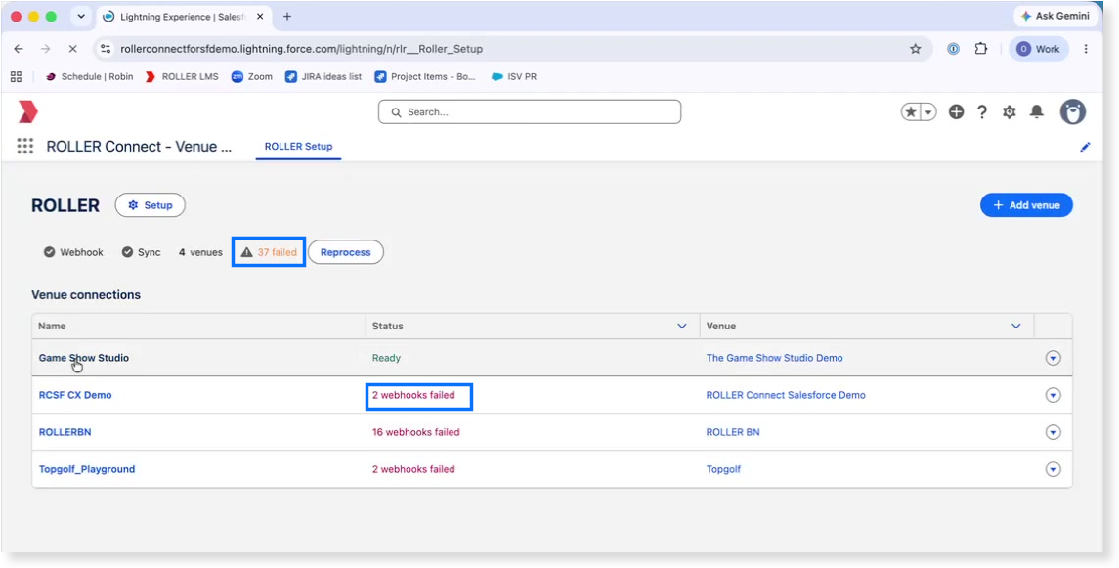
Task: Open Salesforce Setup gear icon
Action: point(1010,112)
